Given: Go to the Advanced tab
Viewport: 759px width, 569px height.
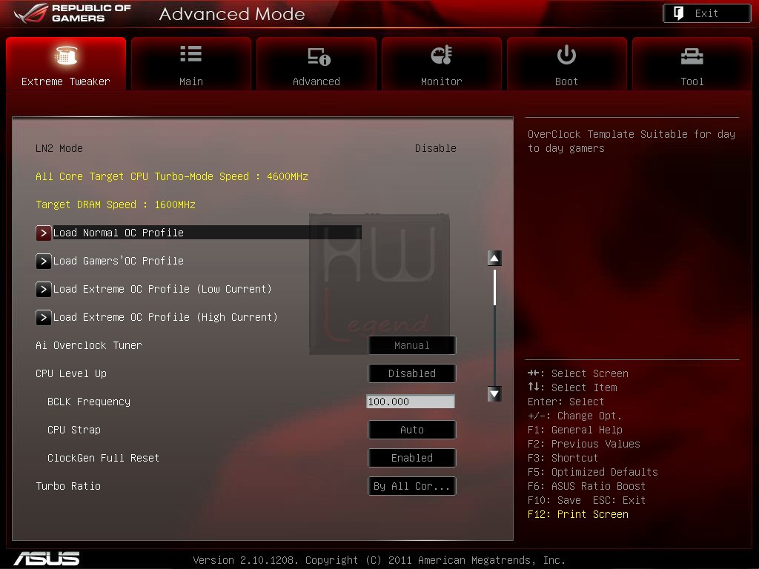Looking at the screenshot, I should point(316,64).
